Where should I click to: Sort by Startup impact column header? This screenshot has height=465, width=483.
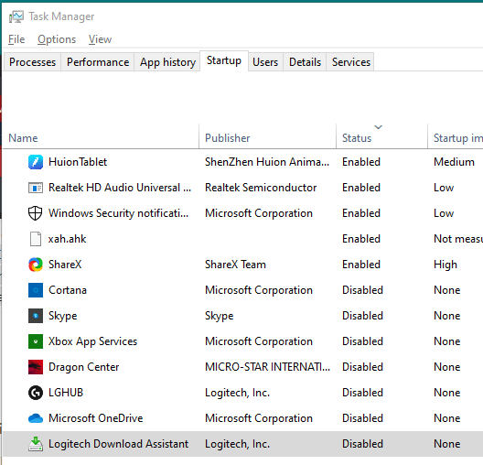point(456,137)
